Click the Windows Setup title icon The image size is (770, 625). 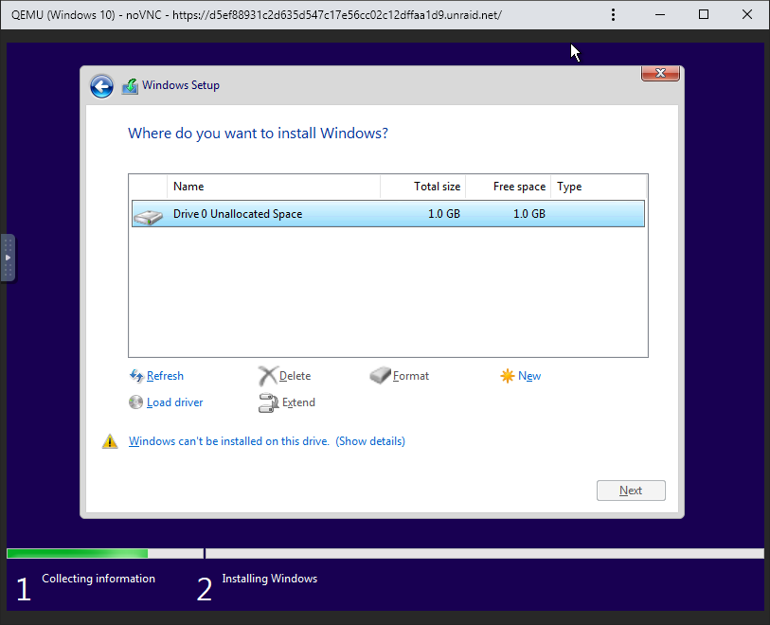[x=130, y=86]
